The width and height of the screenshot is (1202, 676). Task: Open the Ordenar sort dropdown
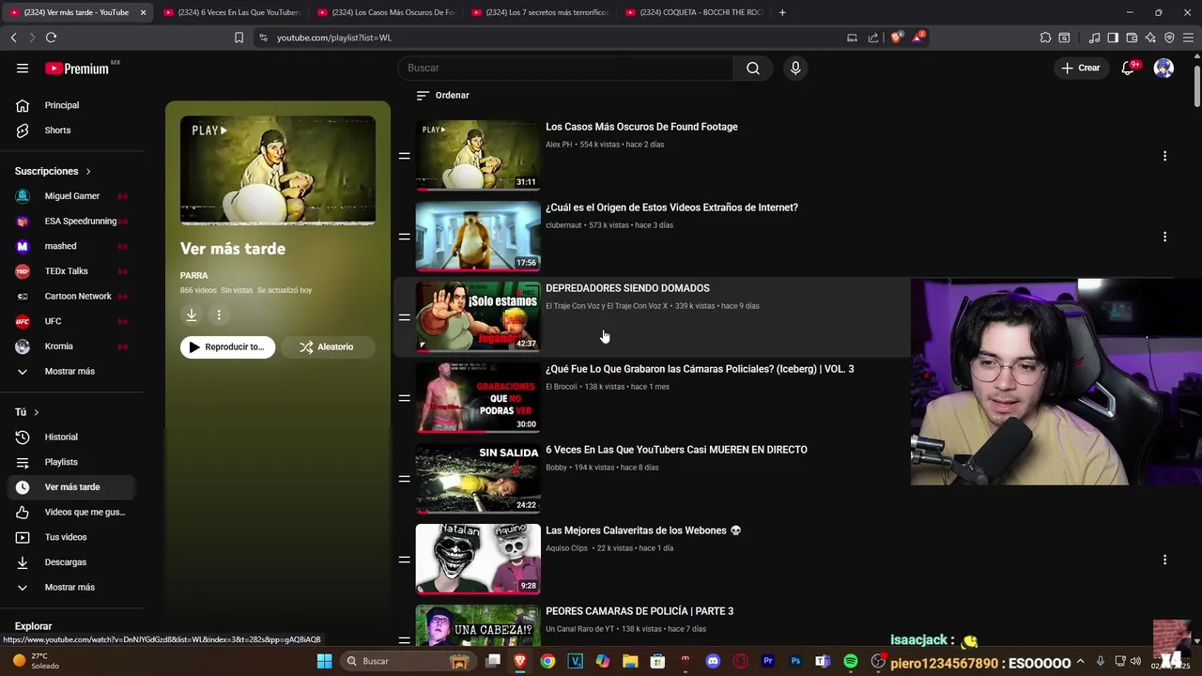[x=442, y=95]
